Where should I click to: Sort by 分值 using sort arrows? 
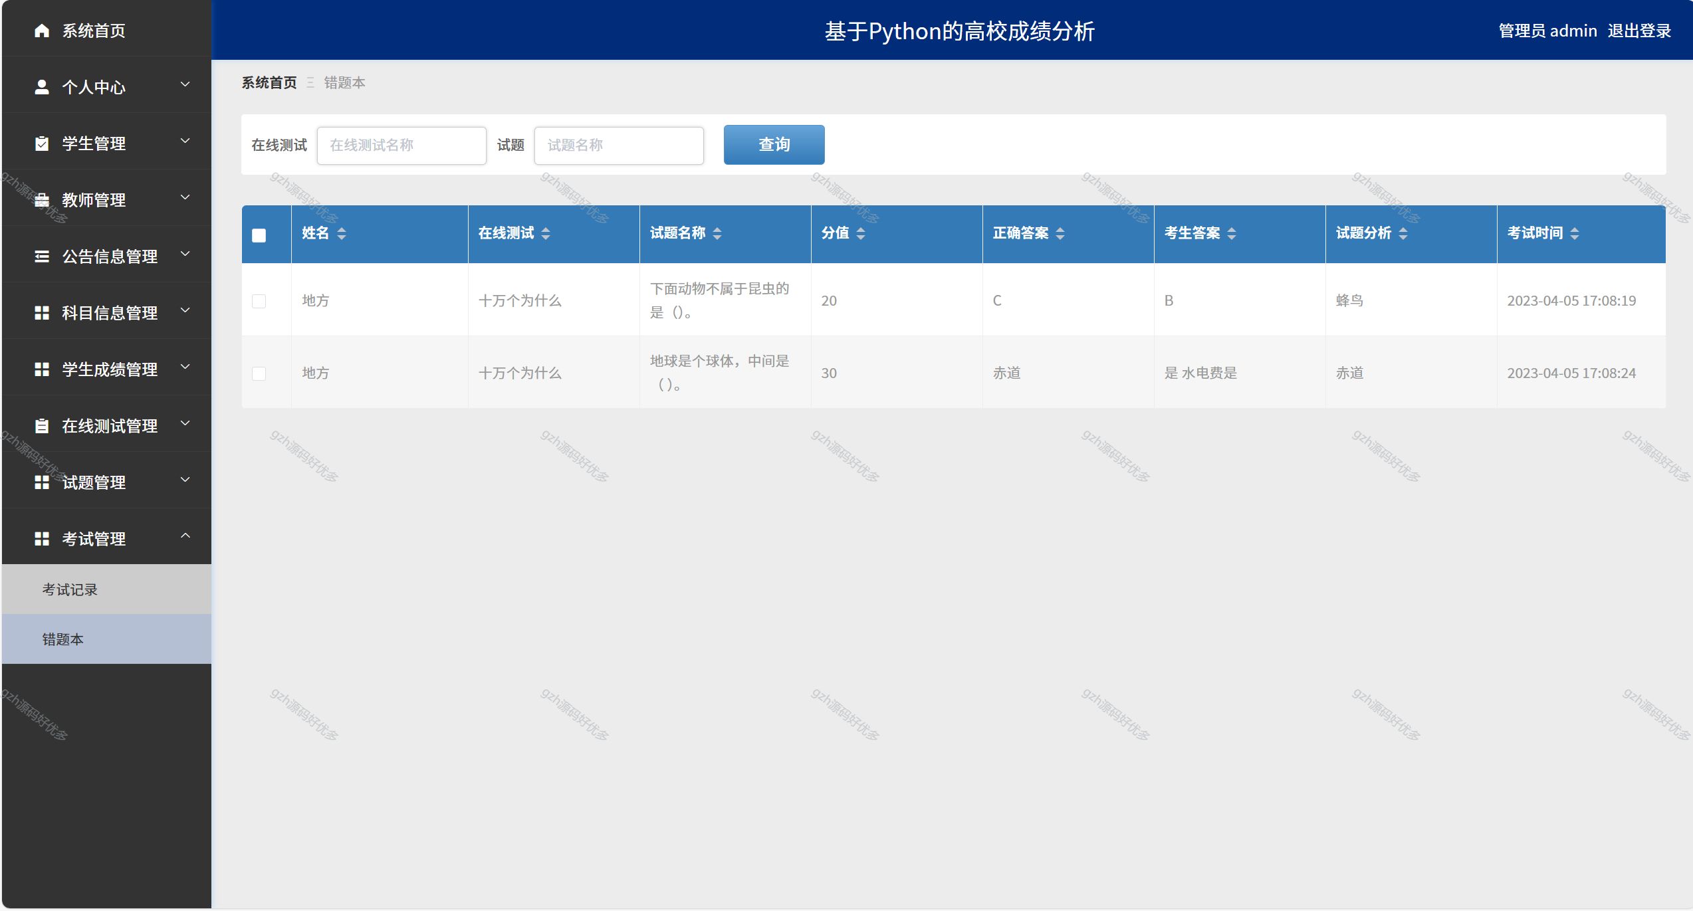tap(861, 233)
